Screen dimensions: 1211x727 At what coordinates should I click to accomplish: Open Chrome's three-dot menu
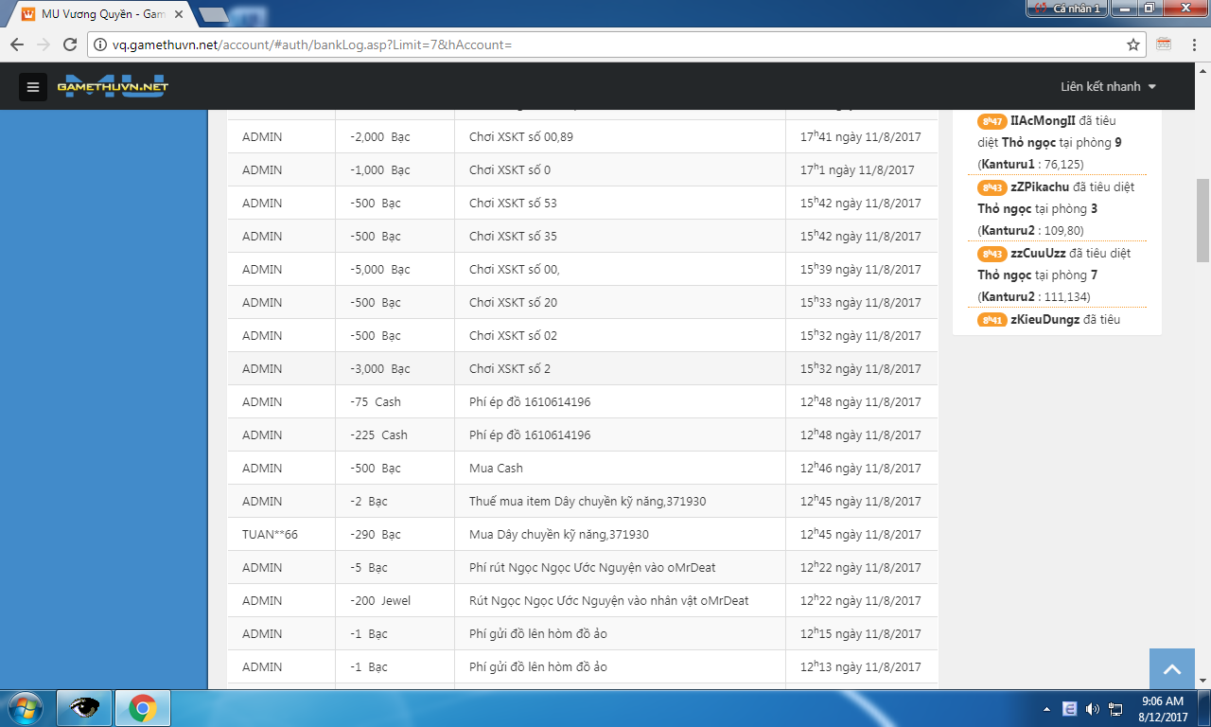1191,44
